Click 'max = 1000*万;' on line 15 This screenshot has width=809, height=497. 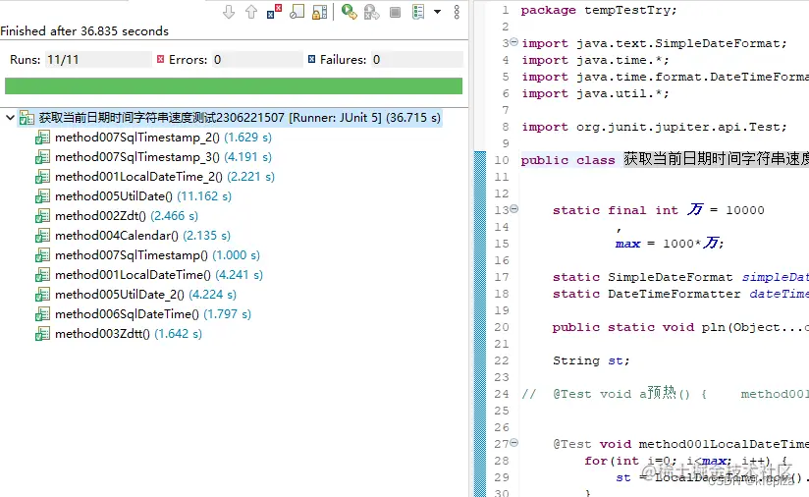click(x=670, y=243)
